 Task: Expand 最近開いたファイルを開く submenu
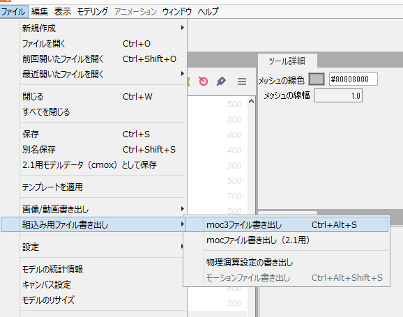click(x=102, y=74)
